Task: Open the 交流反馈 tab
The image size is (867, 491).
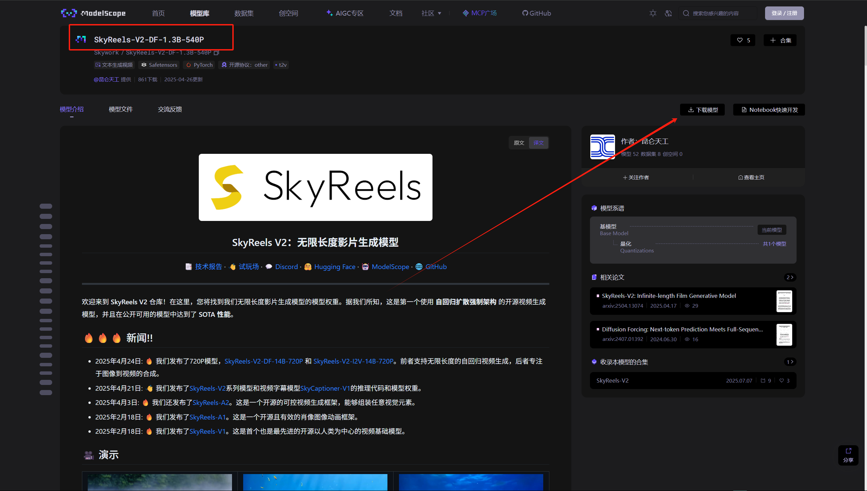Action: (x=170, y=109)
